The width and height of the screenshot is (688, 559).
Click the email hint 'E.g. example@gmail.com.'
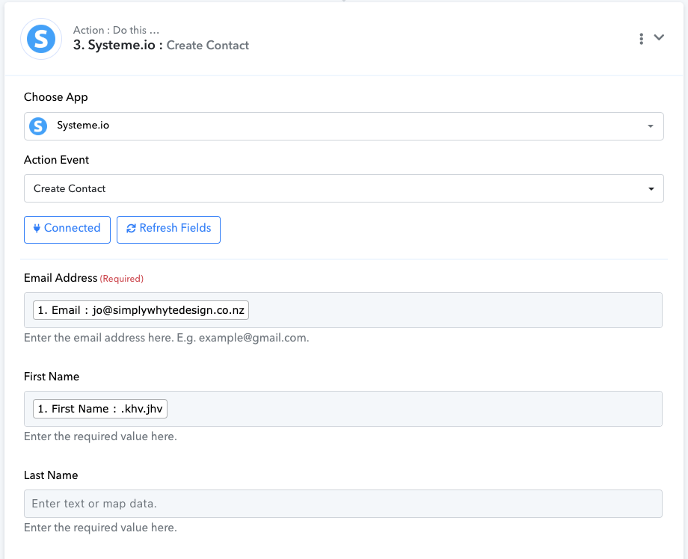243,338
